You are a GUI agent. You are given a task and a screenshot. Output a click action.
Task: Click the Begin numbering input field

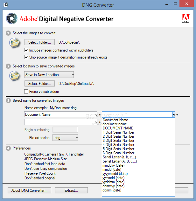pos(65,130)
